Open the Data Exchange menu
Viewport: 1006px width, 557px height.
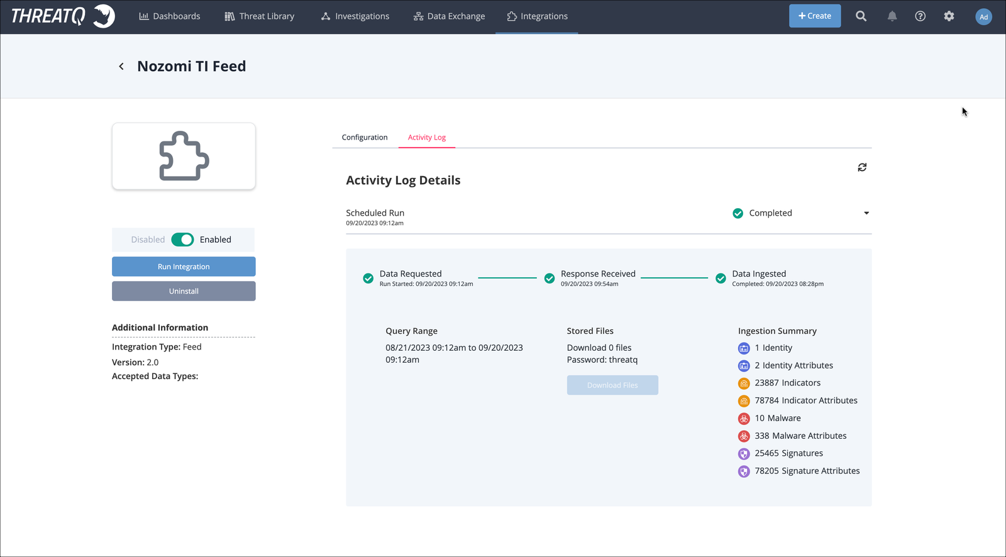[449, 16]
